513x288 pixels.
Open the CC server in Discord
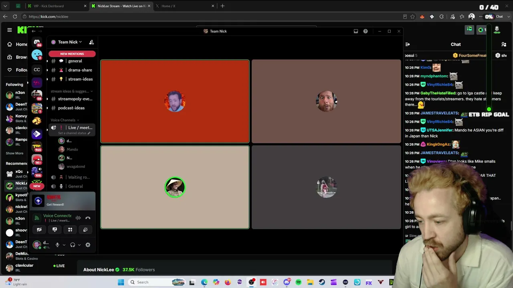point(37,70)
